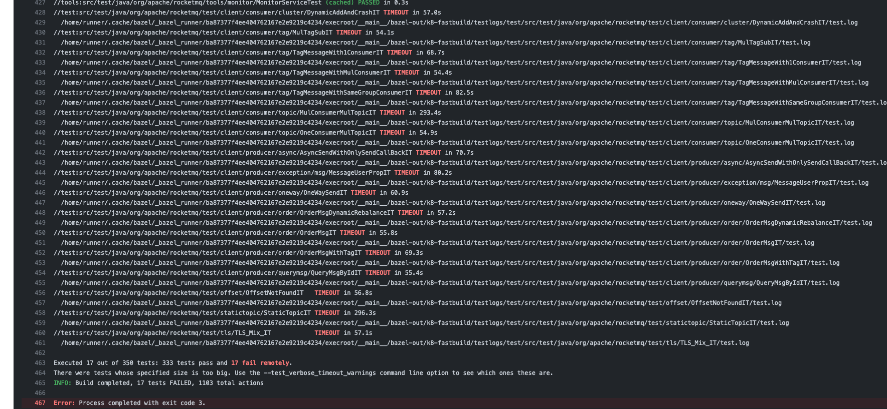Image resolution: width=887 pixels, height=409 pixels.
Task: Select the error line number 467
Action: coord(40,403)
